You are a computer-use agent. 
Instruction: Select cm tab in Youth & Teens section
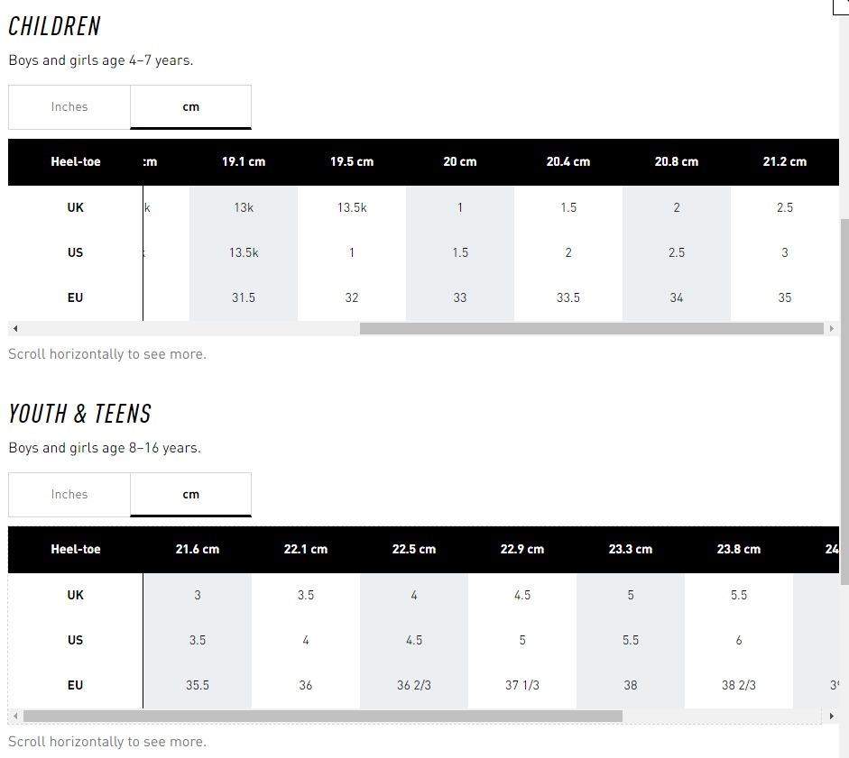pyautogui.click(x=190, y=495)
